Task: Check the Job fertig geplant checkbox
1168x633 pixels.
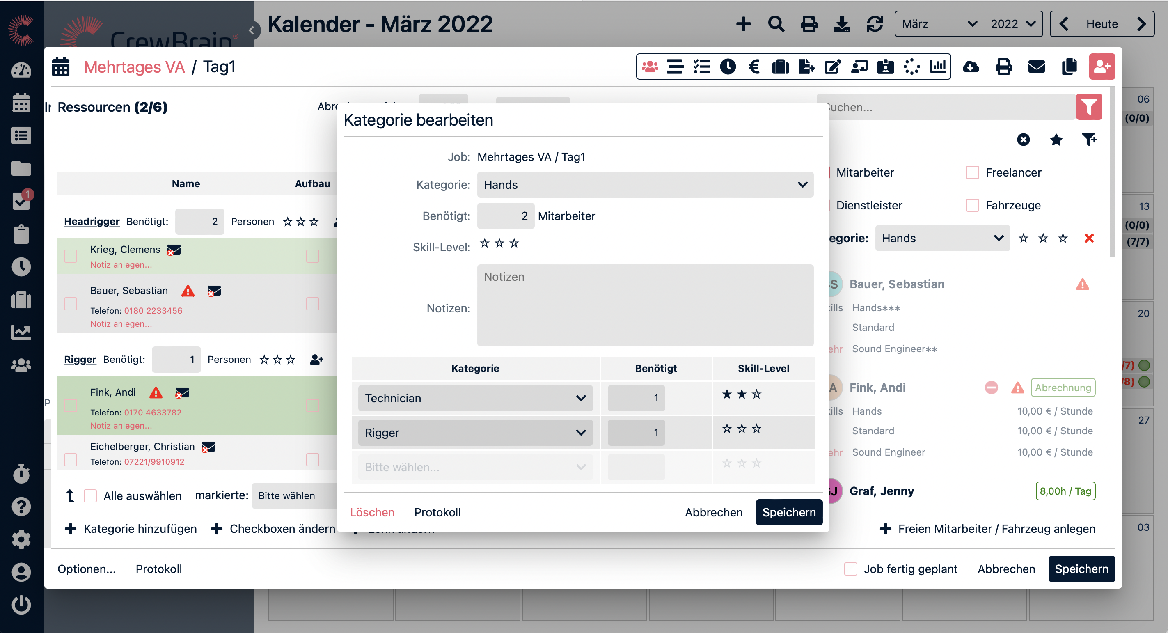Action: pyautogui.click(x=851, y=569)
